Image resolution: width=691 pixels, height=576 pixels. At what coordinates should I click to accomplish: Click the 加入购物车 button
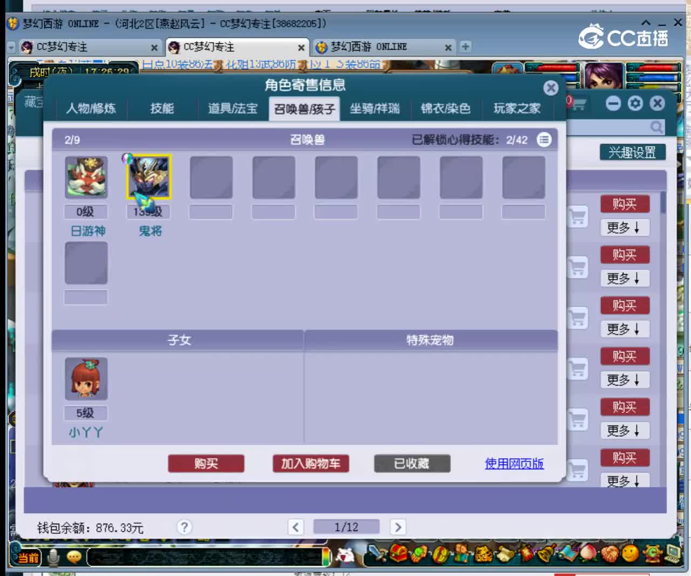[310, 464]
